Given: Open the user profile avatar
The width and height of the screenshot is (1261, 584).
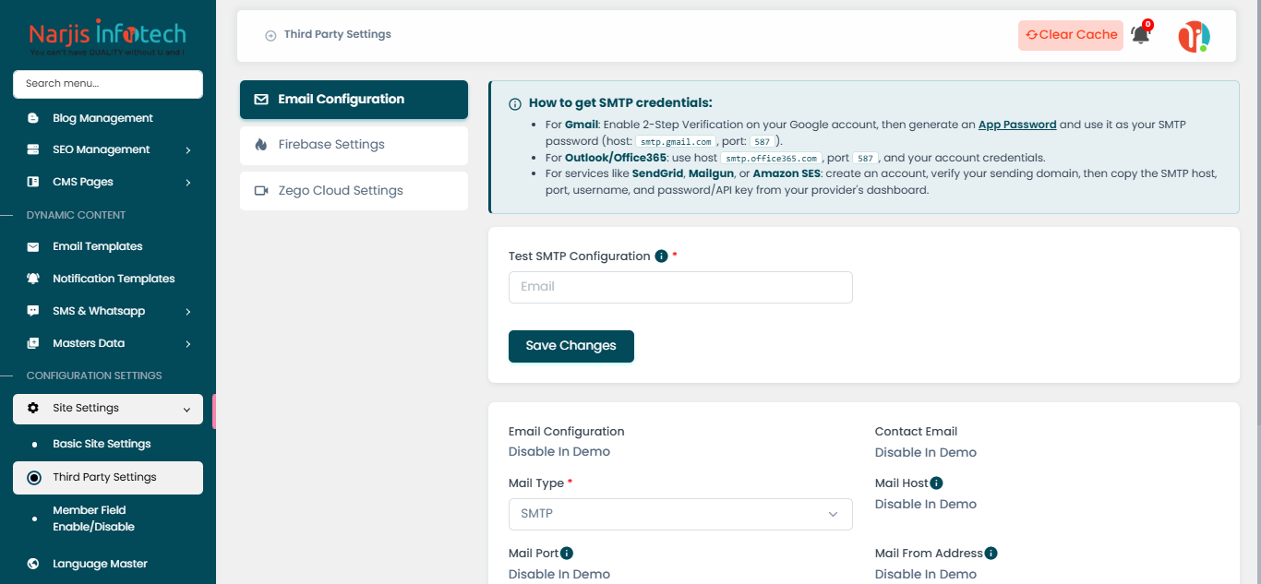Looking at the screenshot, I should coord(1194,36).
